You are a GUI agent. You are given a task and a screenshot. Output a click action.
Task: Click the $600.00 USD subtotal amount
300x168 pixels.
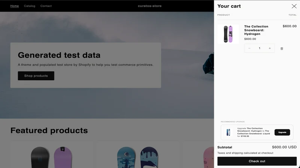(x=284, y=147)
